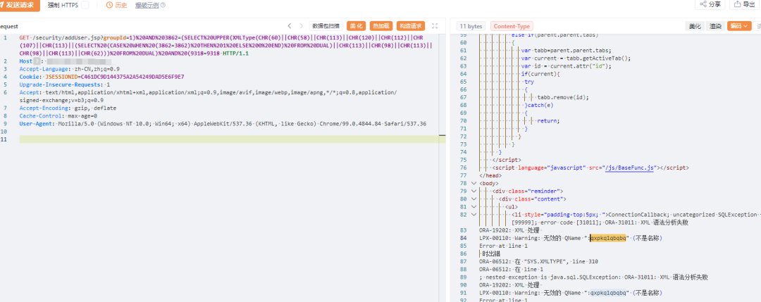Collapse the div content fold at line 80
Viewport: 761px width, 302px height.
tap(474, 199)
